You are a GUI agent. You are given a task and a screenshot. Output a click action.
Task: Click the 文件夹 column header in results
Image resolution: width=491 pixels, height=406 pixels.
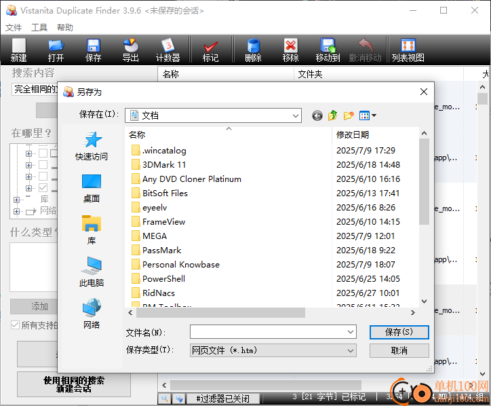coord(378,74)
